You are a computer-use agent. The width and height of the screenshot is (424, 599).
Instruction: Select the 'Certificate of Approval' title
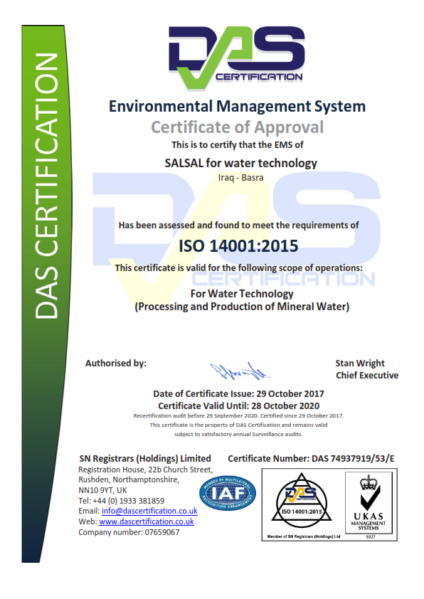pos(237,127)
